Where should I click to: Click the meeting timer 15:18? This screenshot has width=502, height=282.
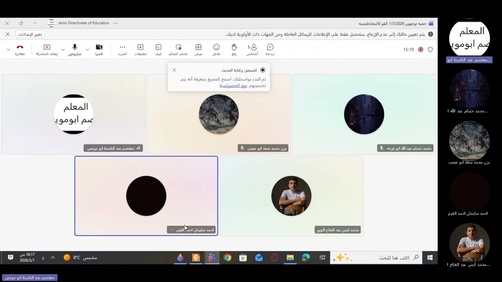[409, 50]
